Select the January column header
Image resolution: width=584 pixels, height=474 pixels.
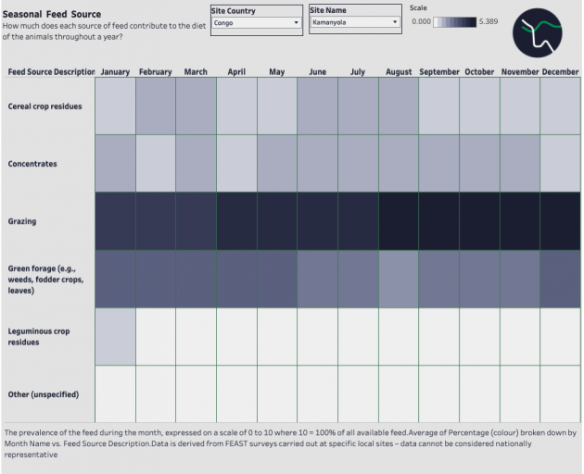tap(115, 72)
